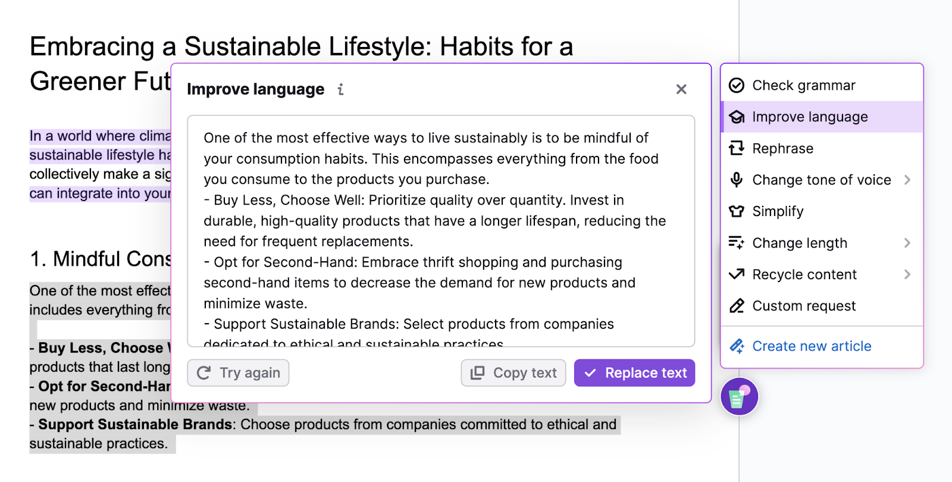This screenshot has height=482, width=952.
Task: Select Check grammar from the sidebar menu
Action: point(803,85)
